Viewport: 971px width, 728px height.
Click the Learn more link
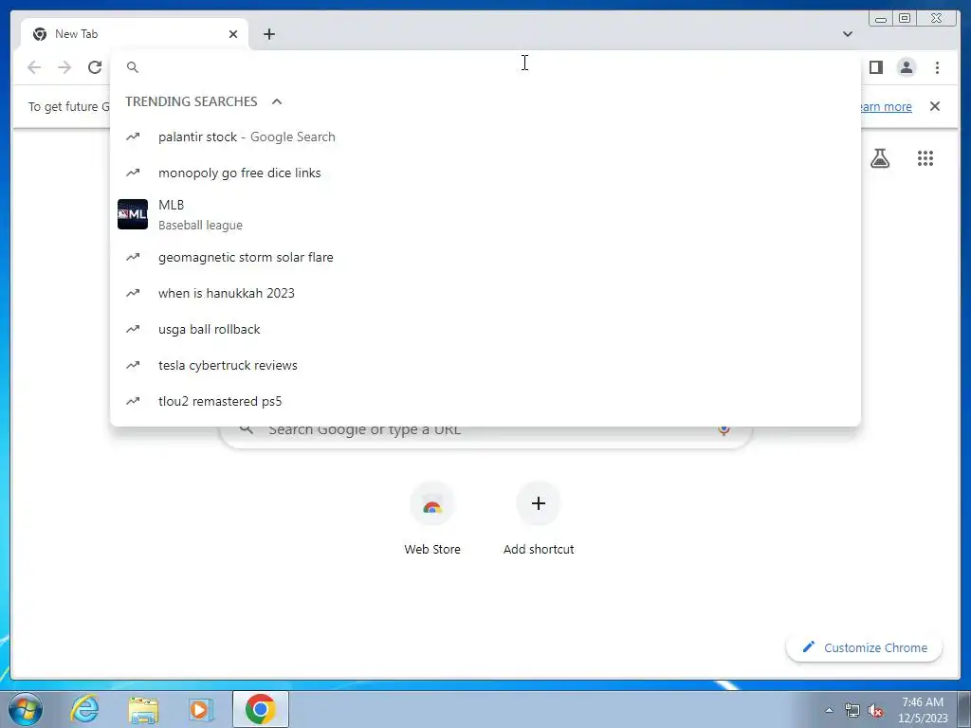[x=887, y=106]
